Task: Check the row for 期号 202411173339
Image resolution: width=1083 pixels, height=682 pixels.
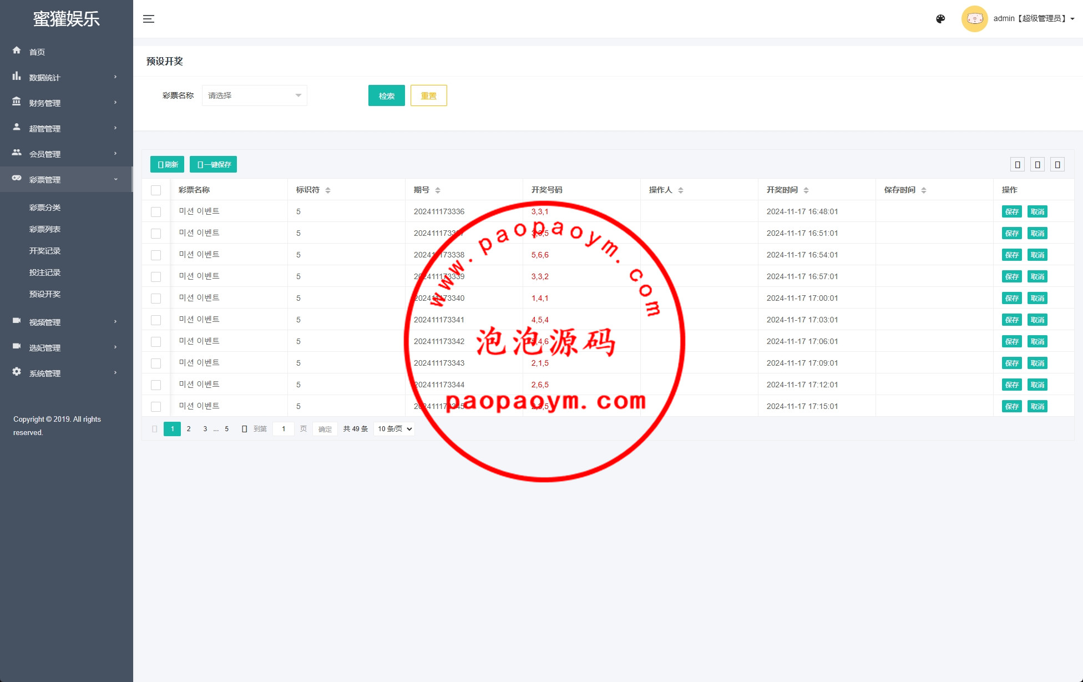Action: 156,277
